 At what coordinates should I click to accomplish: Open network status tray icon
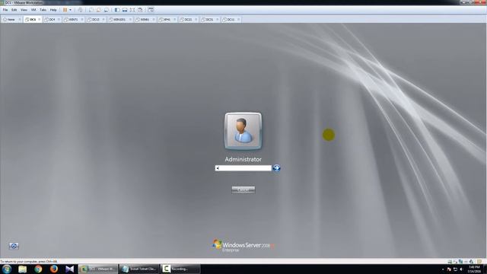pyautogui.click(x=455, y=269)
